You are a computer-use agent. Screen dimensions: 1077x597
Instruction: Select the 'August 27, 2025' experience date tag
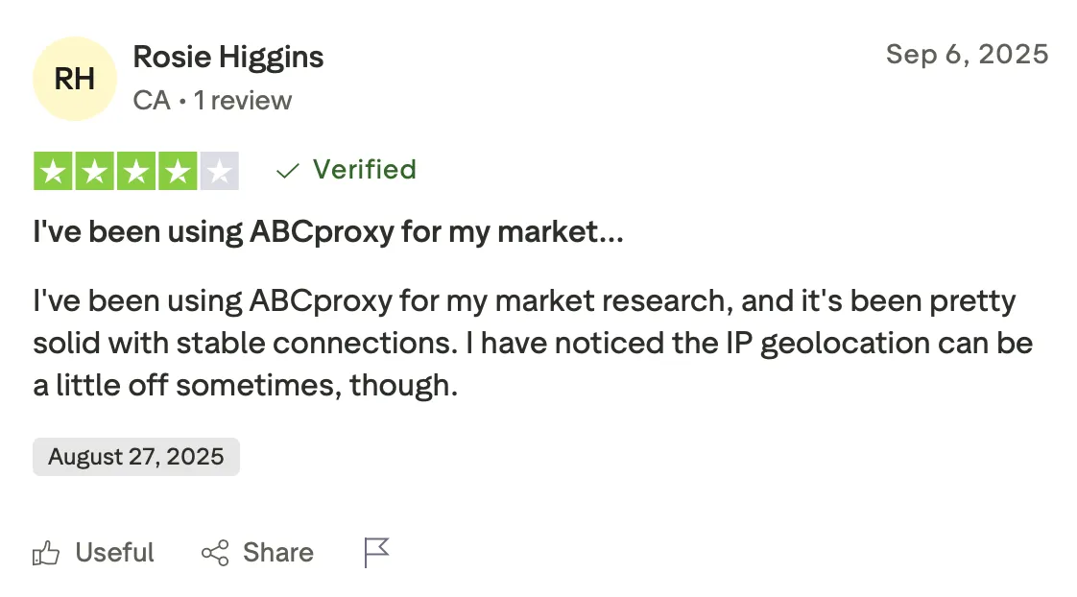tap(135, 456)
